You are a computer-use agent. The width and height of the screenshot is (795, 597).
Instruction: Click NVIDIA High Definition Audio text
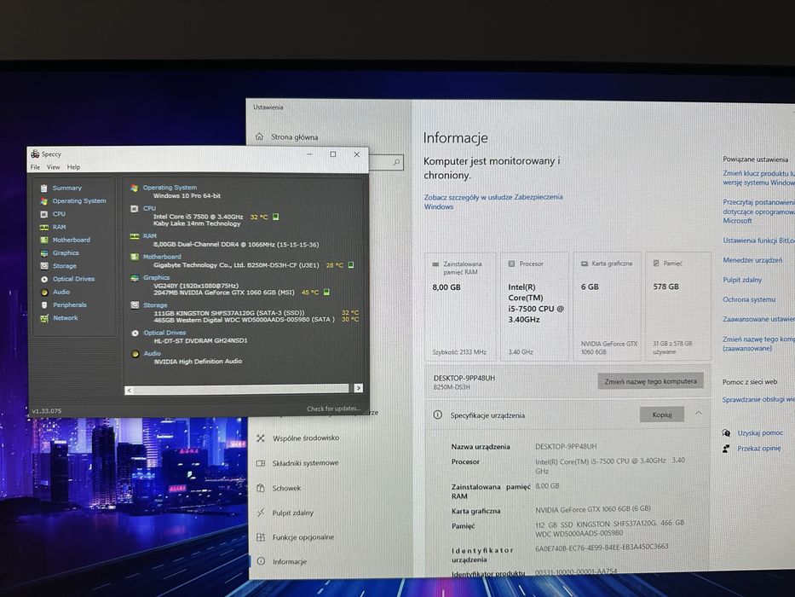198,362
